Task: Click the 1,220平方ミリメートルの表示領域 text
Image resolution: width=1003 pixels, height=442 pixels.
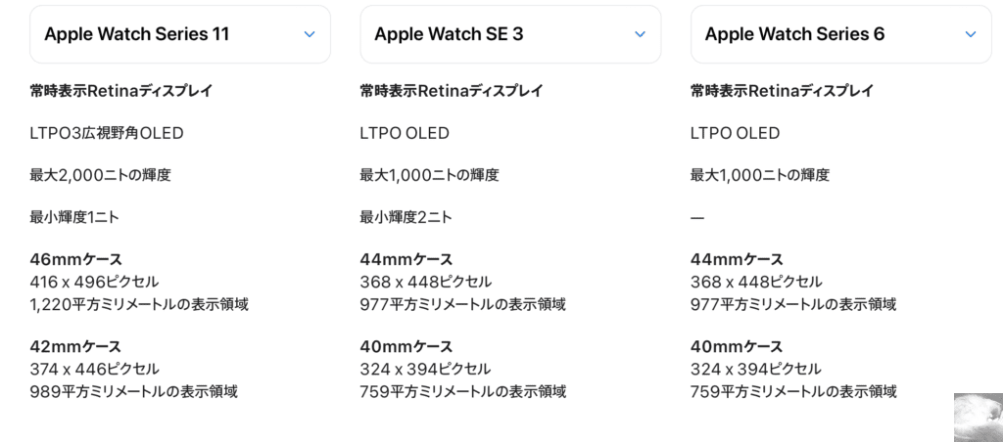Action: [x=138, y=304]
